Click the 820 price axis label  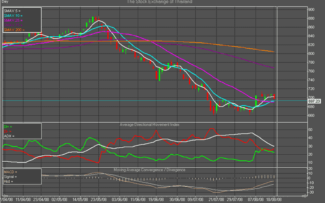click(311, 45)
